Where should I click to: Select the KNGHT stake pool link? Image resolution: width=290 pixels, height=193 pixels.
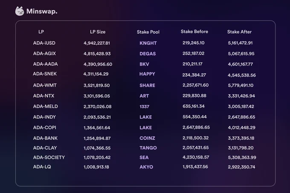point(148,43)
